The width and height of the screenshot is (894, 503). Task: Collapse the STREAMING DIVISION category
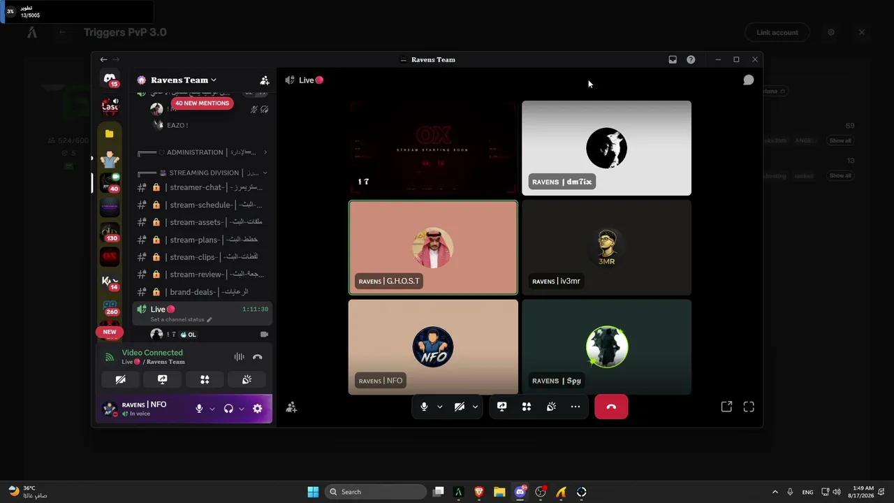tap(203, 173)
